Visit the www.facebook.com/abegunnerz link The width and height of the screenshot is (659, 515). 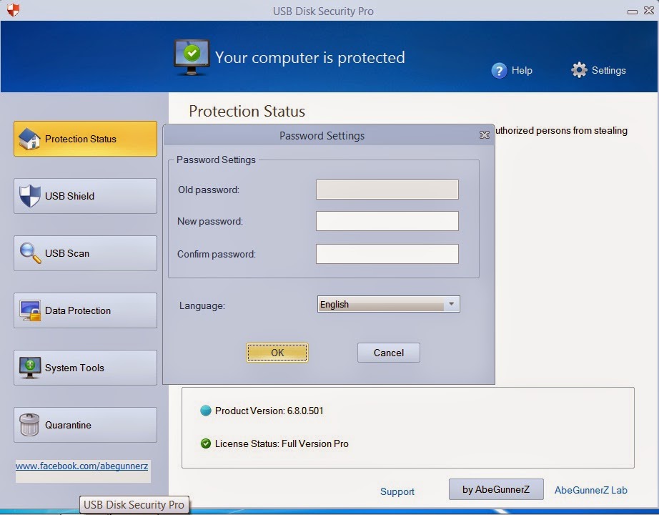tap(81, 466)
